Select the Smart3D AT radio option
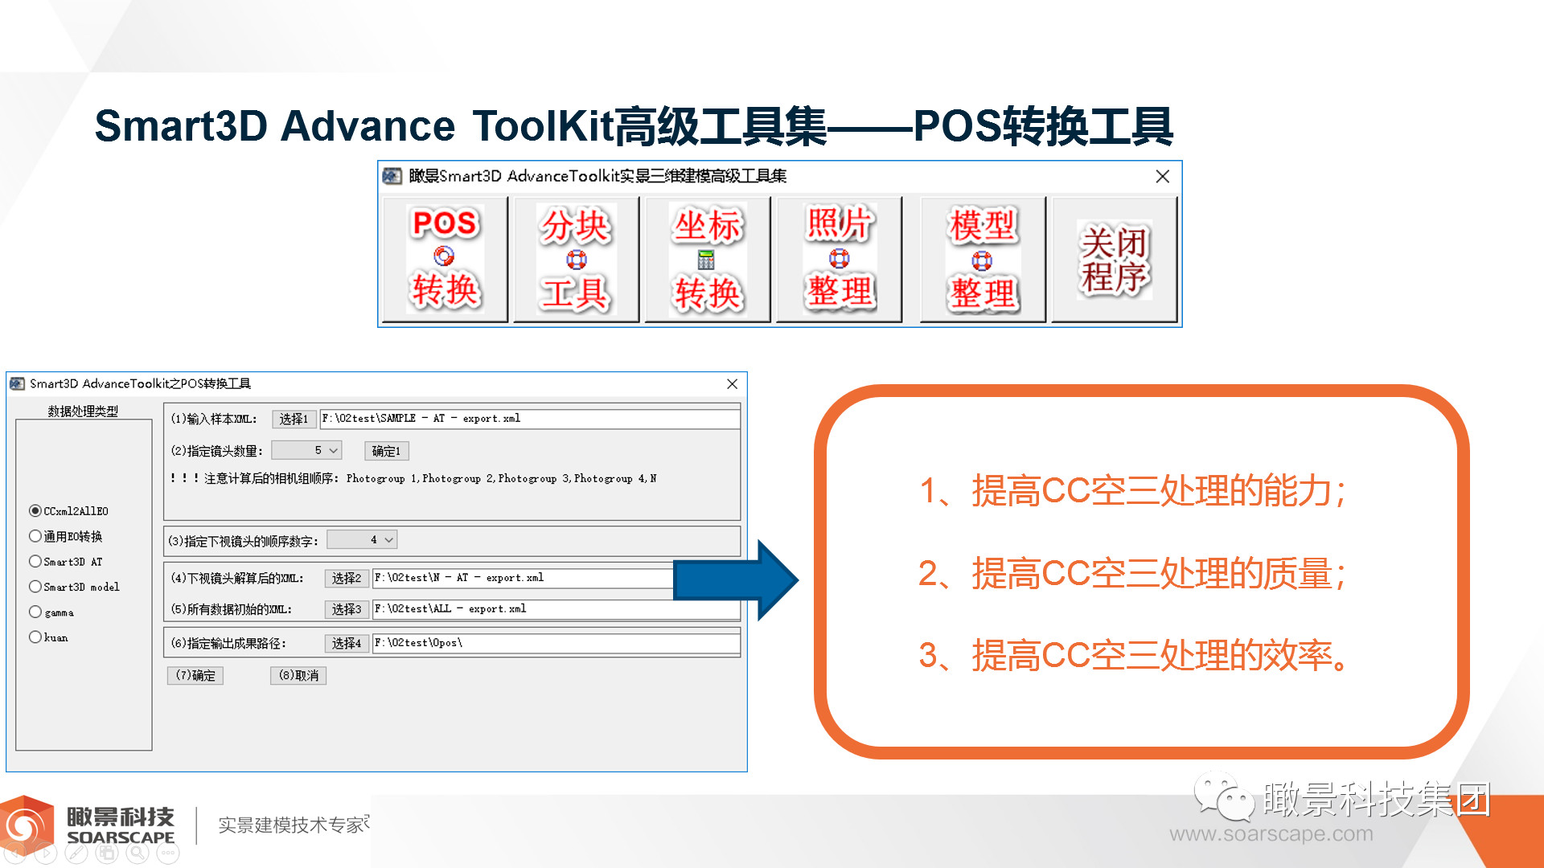The height and width of the screenshot is (868, 1544). pyautogui.click(x=66, y=562)
